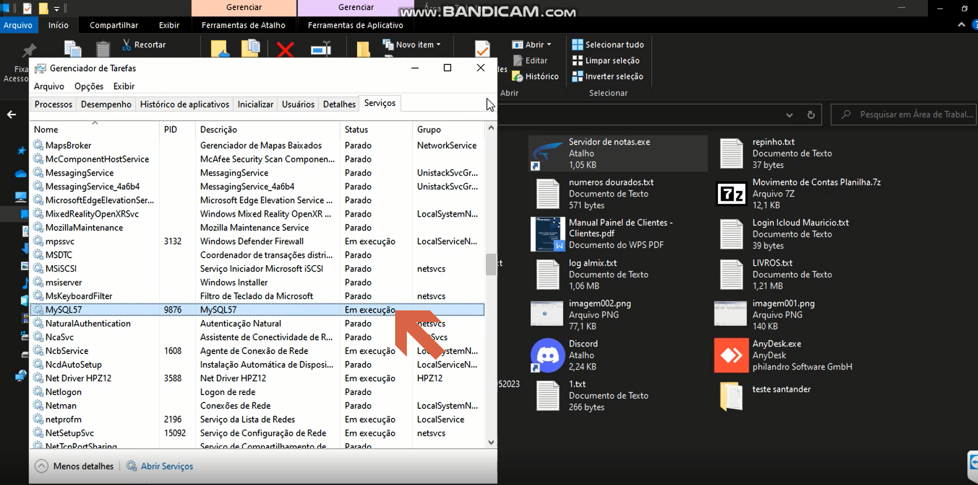
Task: Click the Recortar scissors icon
Action: click(x=126, y=45)
